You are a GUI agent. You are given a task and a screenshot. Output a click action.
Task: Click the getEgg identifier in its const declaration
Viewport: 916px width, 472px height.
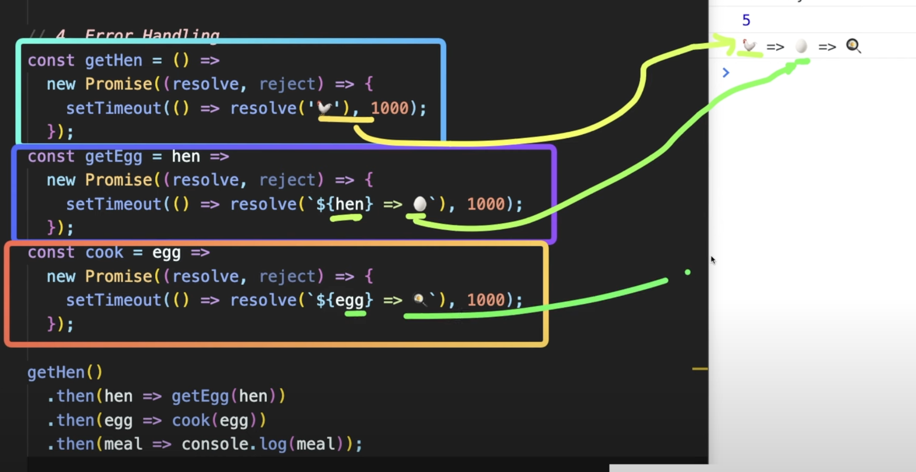(113, 157)
